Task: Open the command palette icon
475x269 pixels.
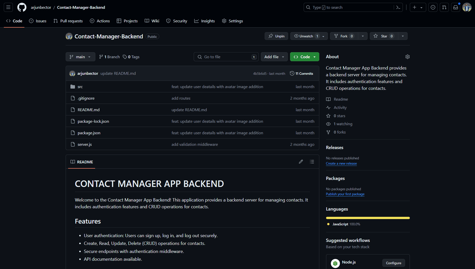Action: tap(398, 8)
